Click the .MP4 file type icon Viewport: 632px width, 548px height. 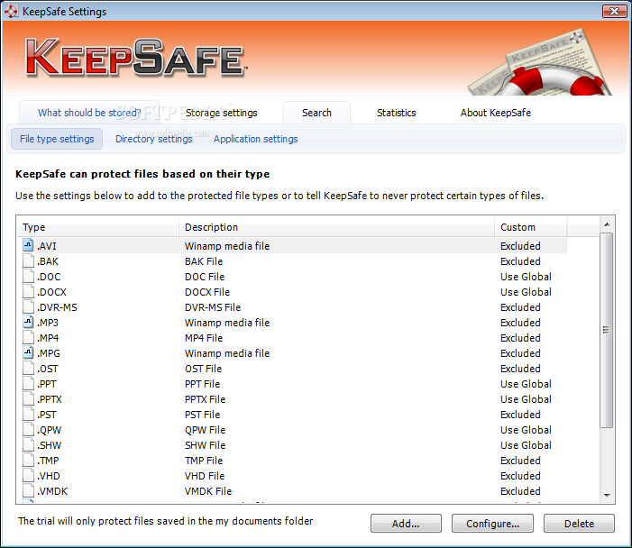[28, 337]
